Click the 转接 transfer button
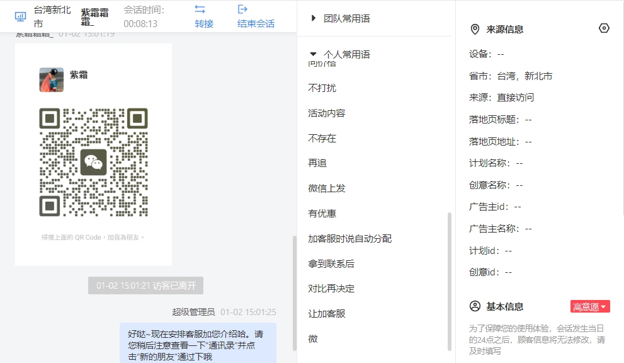Viewport: 624px width, 363px height. coord(204,24)
